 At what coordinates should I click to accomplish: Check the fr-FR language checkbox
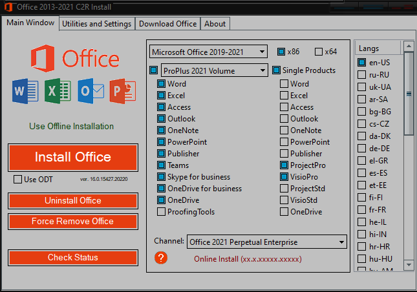coord(361,210)
